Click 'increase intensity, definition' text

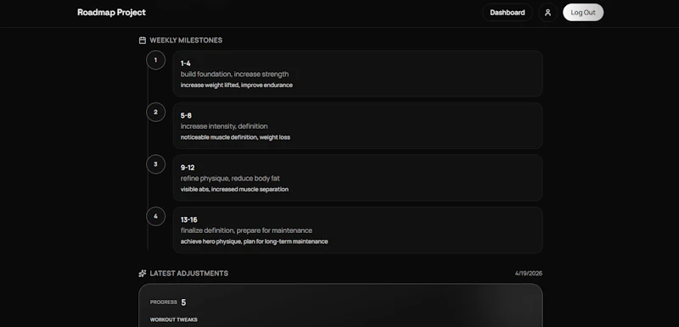click(224, 126)
